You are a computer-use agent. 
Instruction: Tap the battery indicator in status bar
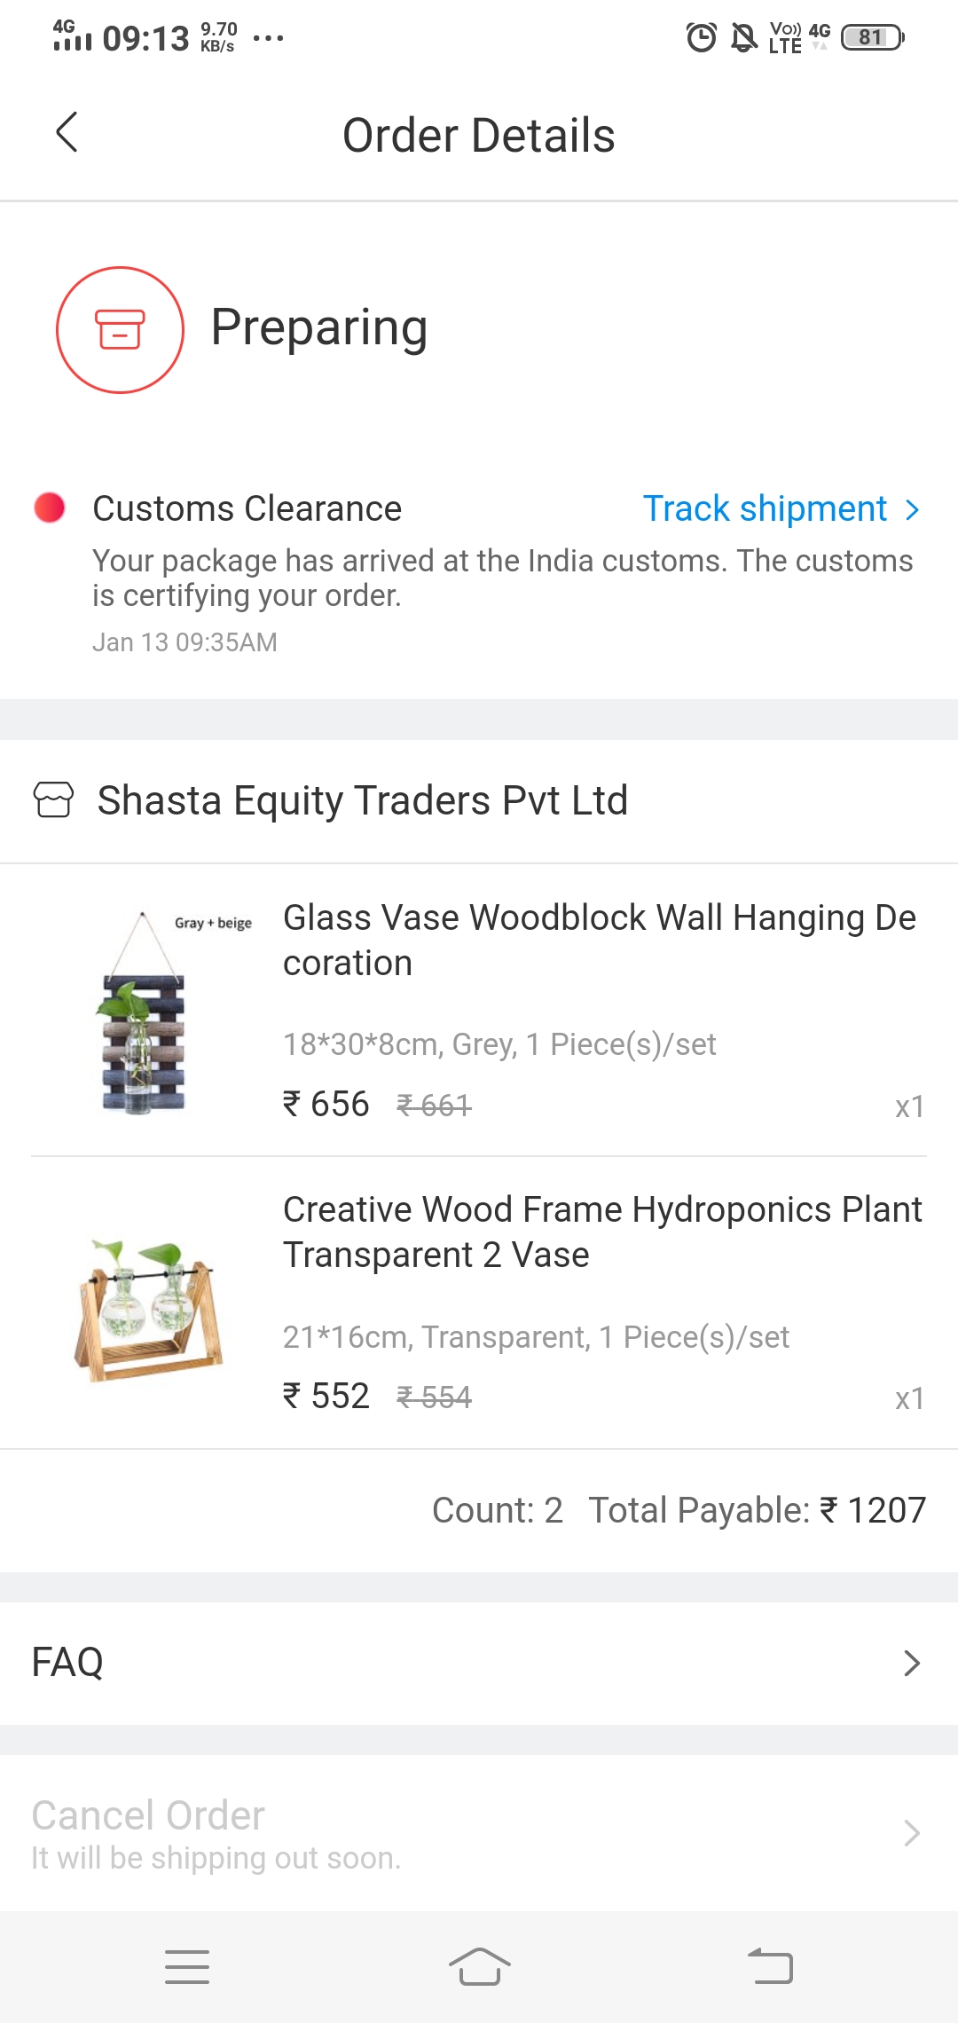[x=872, y=37]
